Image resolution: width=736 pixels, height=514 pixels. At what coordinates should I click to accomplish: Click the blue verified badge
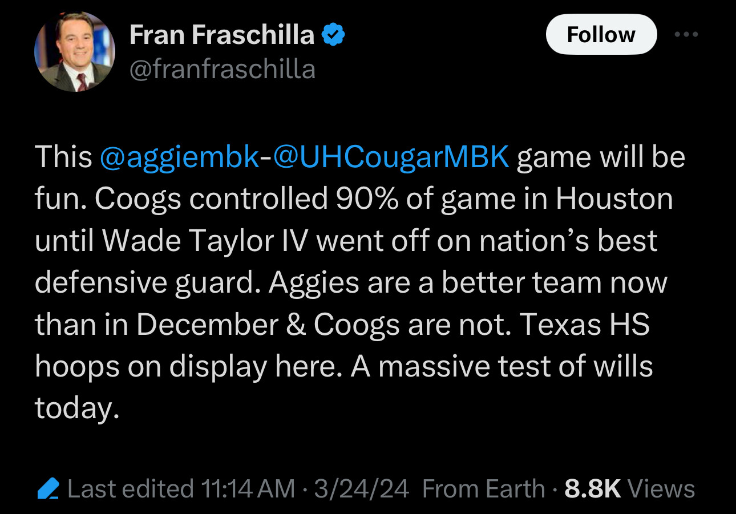coord(333,35)
